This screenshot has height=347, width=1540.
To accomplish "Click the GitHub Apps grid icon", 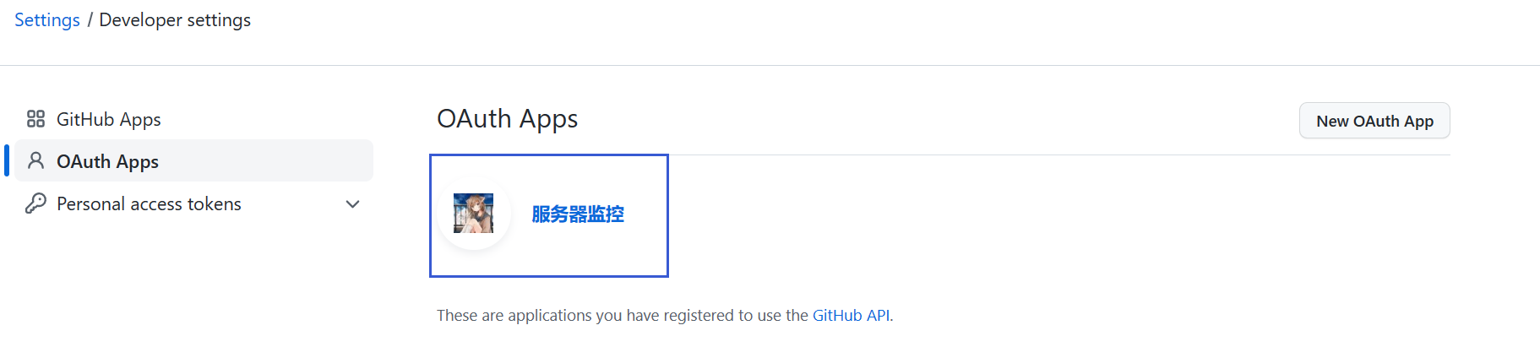I will (x=35, y=119).
